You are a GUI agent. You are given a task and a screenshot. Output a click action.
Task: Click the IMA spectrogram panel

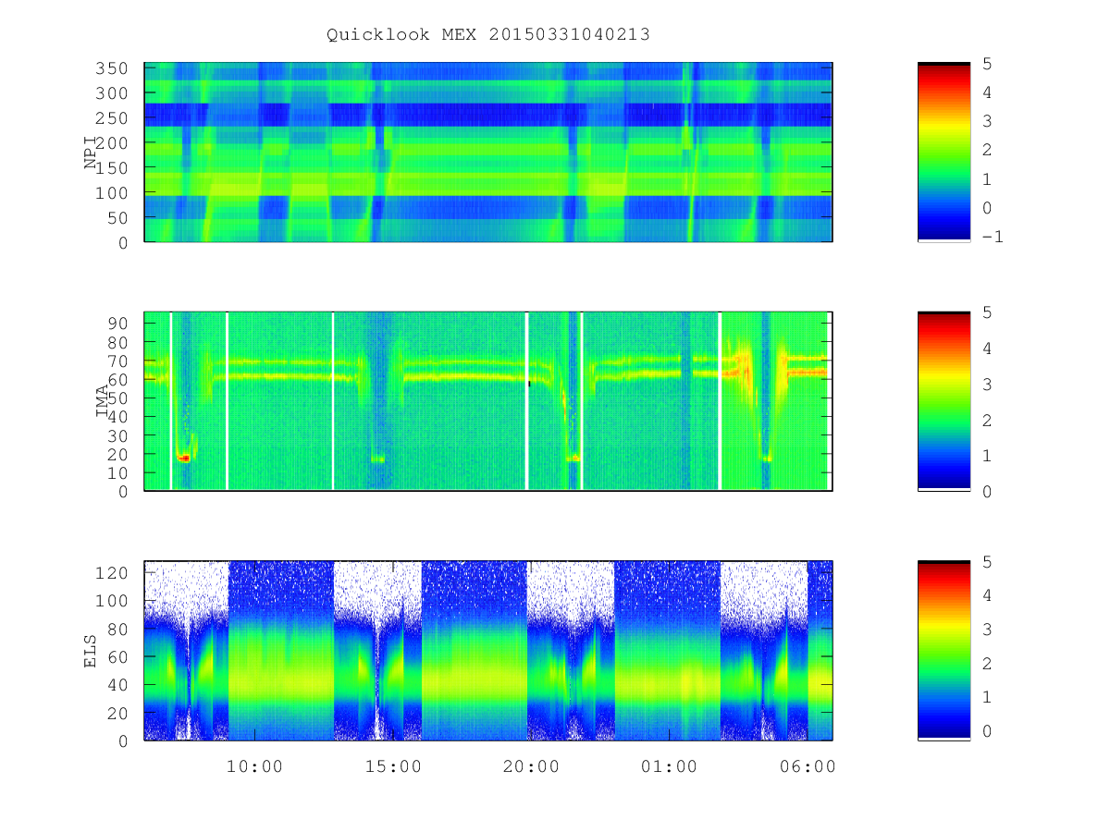coord(488,401)
